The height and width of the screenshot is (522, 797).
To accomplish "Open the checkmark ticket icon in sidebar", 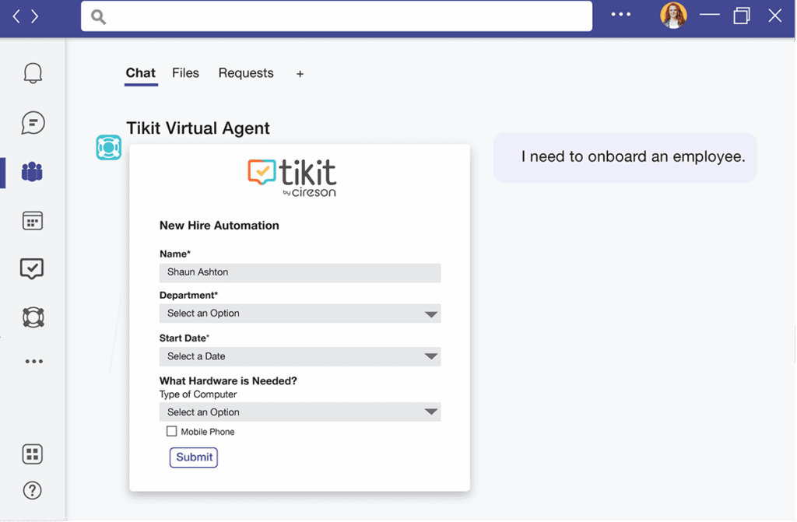I will [32, 268].
